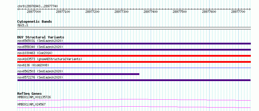Click the 28977000 ruler tick label
This screenshot has height=111, width=259.
click(x=34, y=12)
